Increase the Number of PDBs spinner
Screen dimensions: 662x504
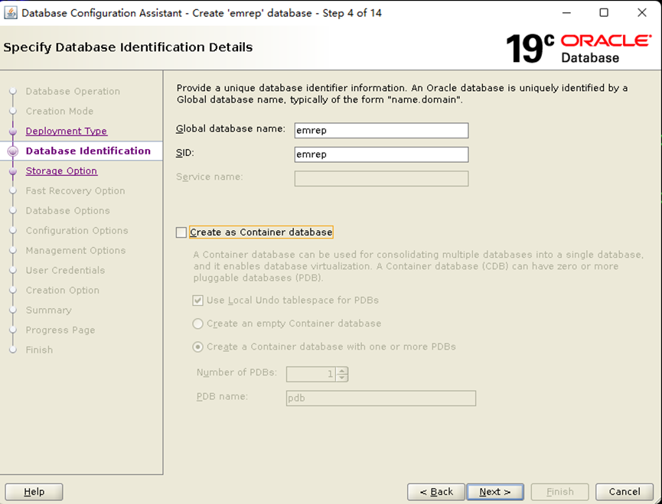342,370
